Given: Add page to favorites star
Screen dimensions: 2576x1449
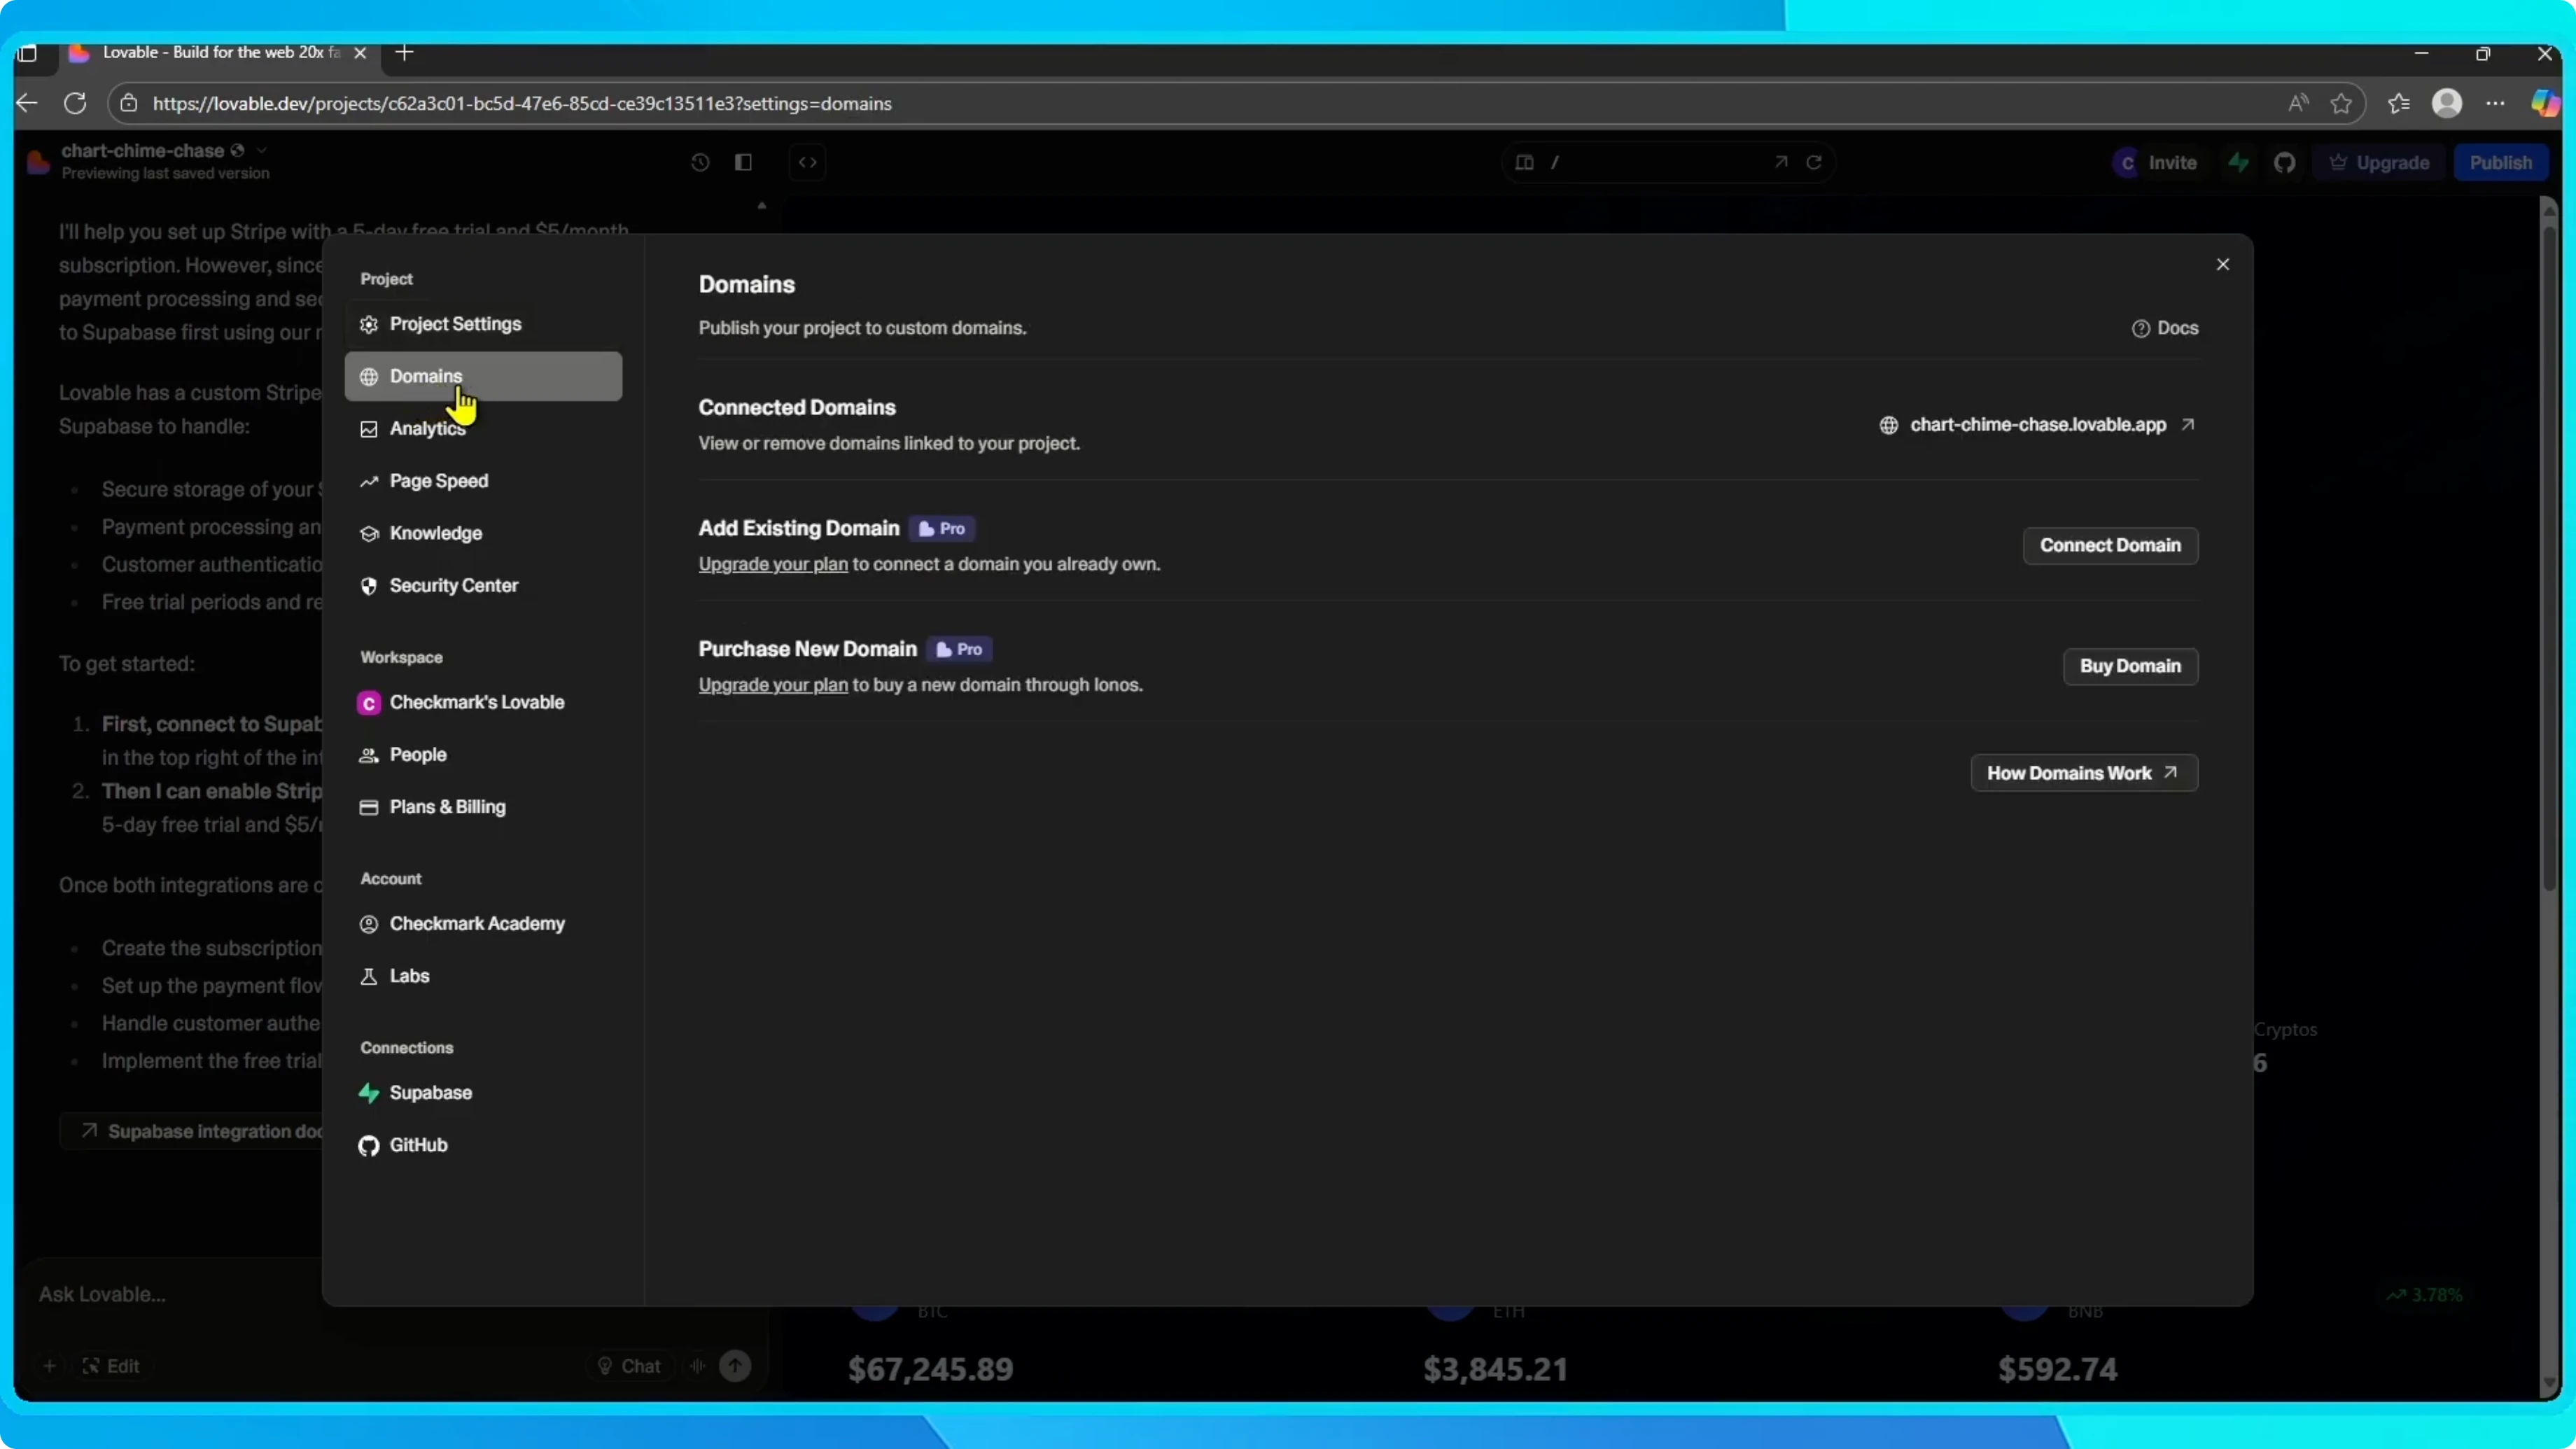Looking at the screenshot, I should (x=2341, y=103).
